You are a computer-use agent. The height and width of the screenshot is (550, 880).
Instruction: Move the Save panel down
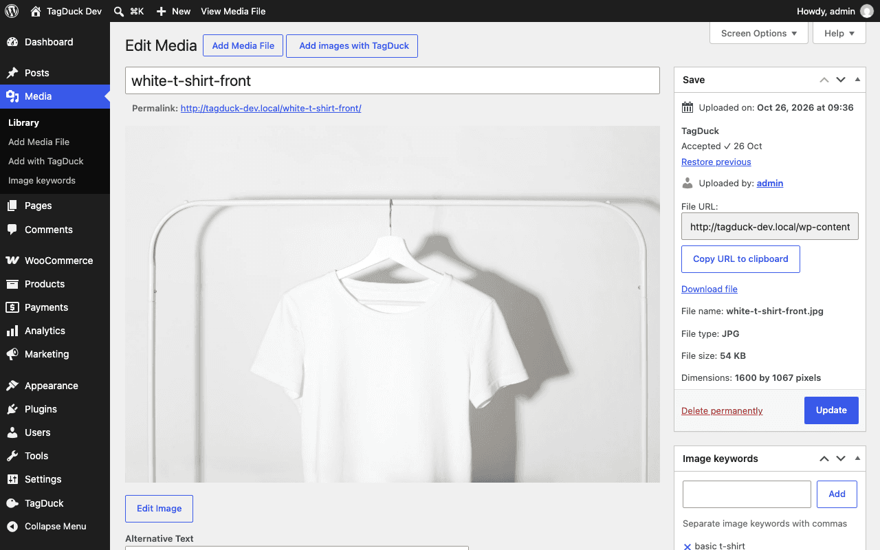(x=841, y=80)
